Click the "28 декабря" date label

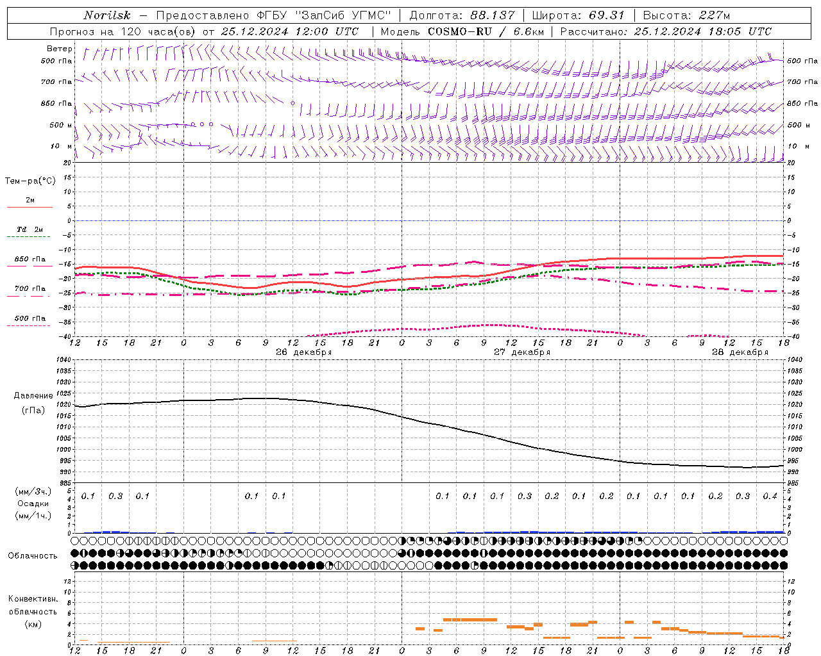(740, 352)
